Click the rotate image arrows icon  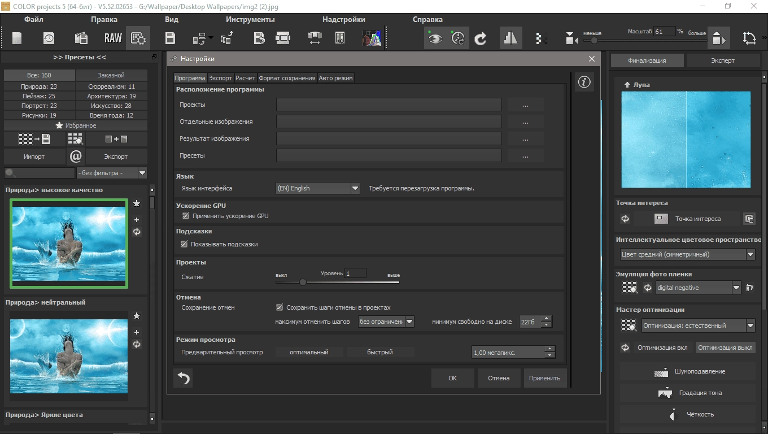(749, 38)
